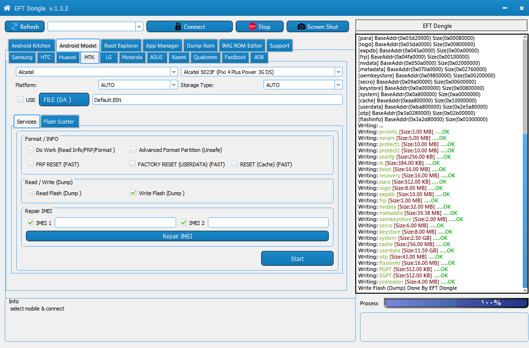Select the ASUS brand tab
This screenshot has height=348, width=529.
coord(156,57)
